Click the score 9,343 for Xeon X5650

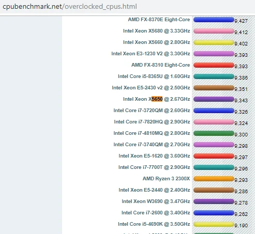pyautogui.click(x=241, y=101)
